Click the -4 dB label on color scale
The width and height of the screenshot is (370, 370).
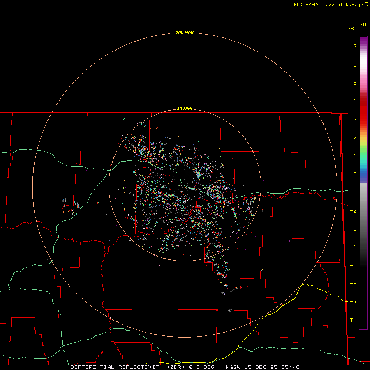(353, 247)
